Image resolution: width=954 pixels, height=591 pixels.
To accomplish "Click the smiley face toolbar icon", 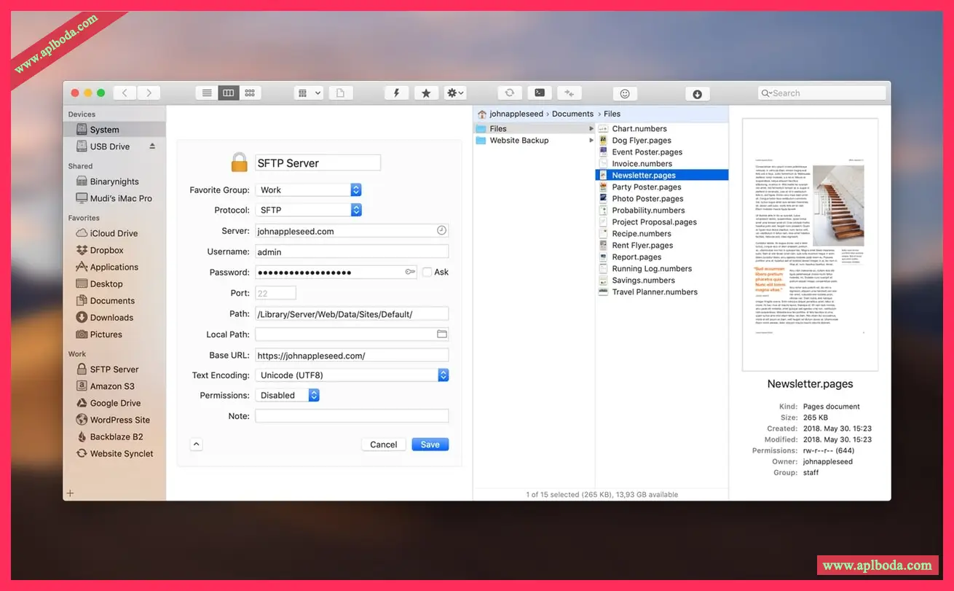I will (x=625, y=93).
